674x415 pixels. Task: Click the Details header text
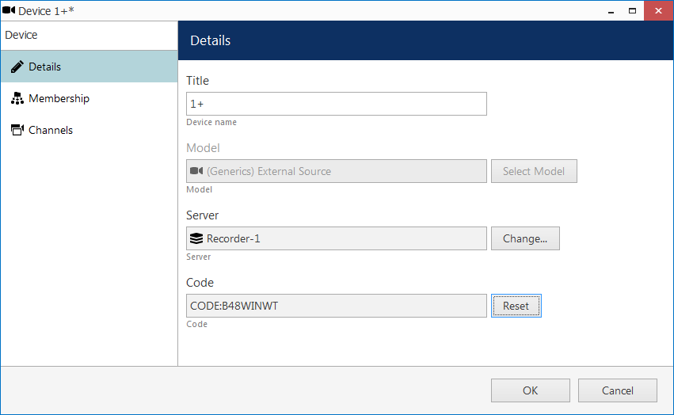click(x=210, y=40)
